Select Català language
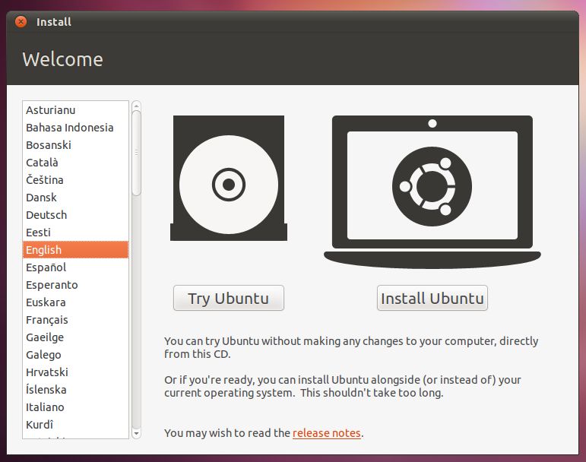Screen dimensions: 586x462 click(75, 163)
